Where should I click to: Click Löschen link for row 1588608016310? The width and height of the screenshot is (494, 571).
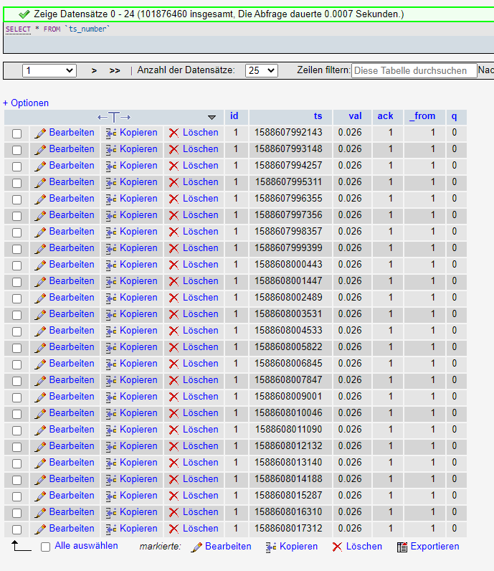[201, 512]
